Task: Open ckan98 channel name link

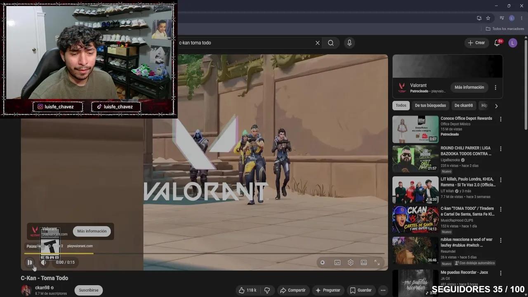Action: pyautogui.click(x=42, y=288)
